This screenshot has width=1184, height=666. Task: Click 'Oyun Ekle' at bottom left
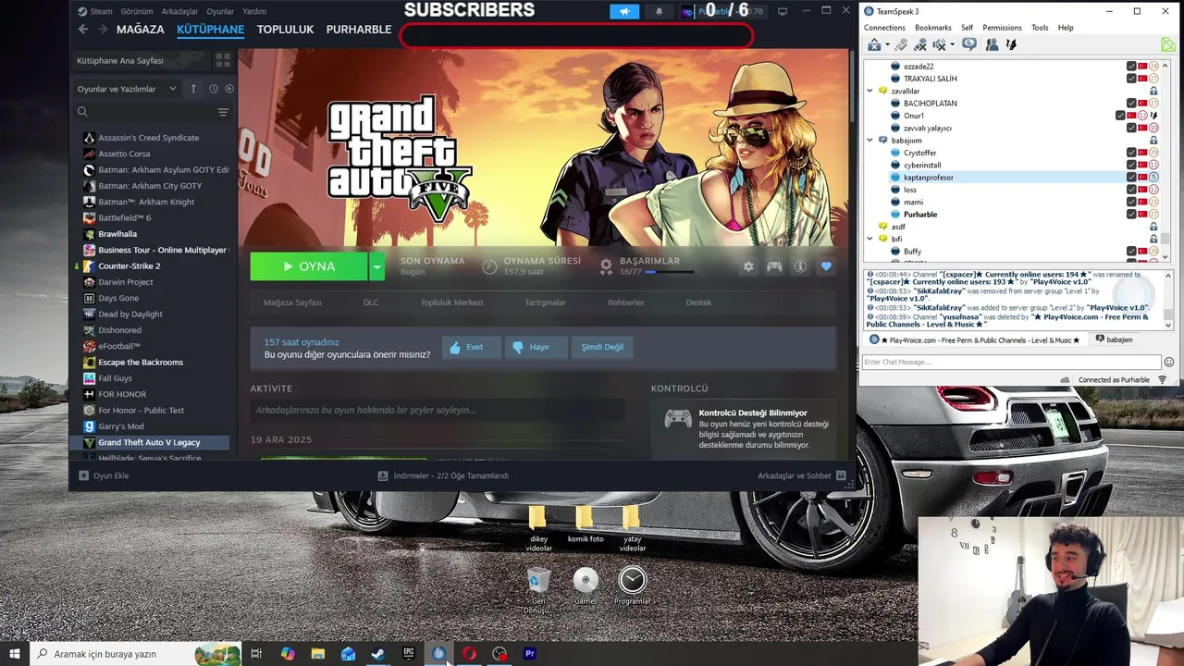coord(104,475)
